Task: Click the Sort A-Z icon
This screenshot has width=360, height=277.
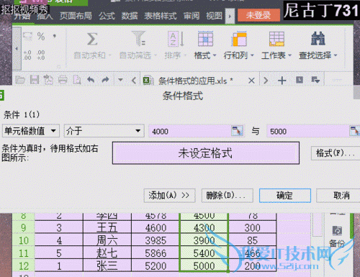Action: pos(176,39)
